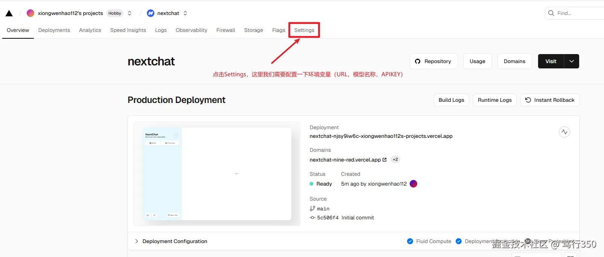Click the search magnifier icon
This screenshot has width=604, height=257.
pyautogui.click(x=551, y=13)
